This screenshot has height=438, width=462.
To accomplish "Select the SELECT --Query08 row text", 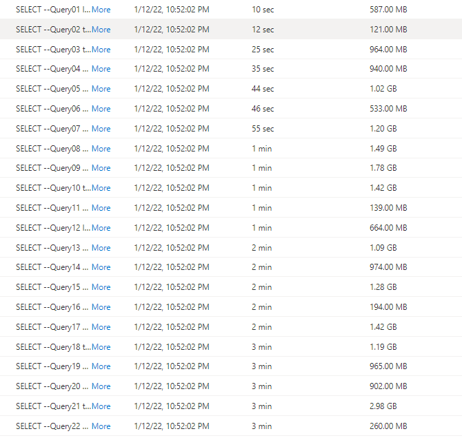I will pos(52,149).
